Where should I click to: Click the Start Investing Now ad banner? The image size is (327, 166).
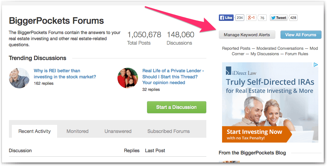(x=257, y=134)
